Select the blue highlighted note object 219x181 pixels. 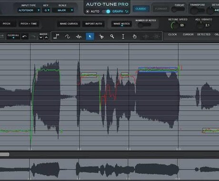pos(158,70)
